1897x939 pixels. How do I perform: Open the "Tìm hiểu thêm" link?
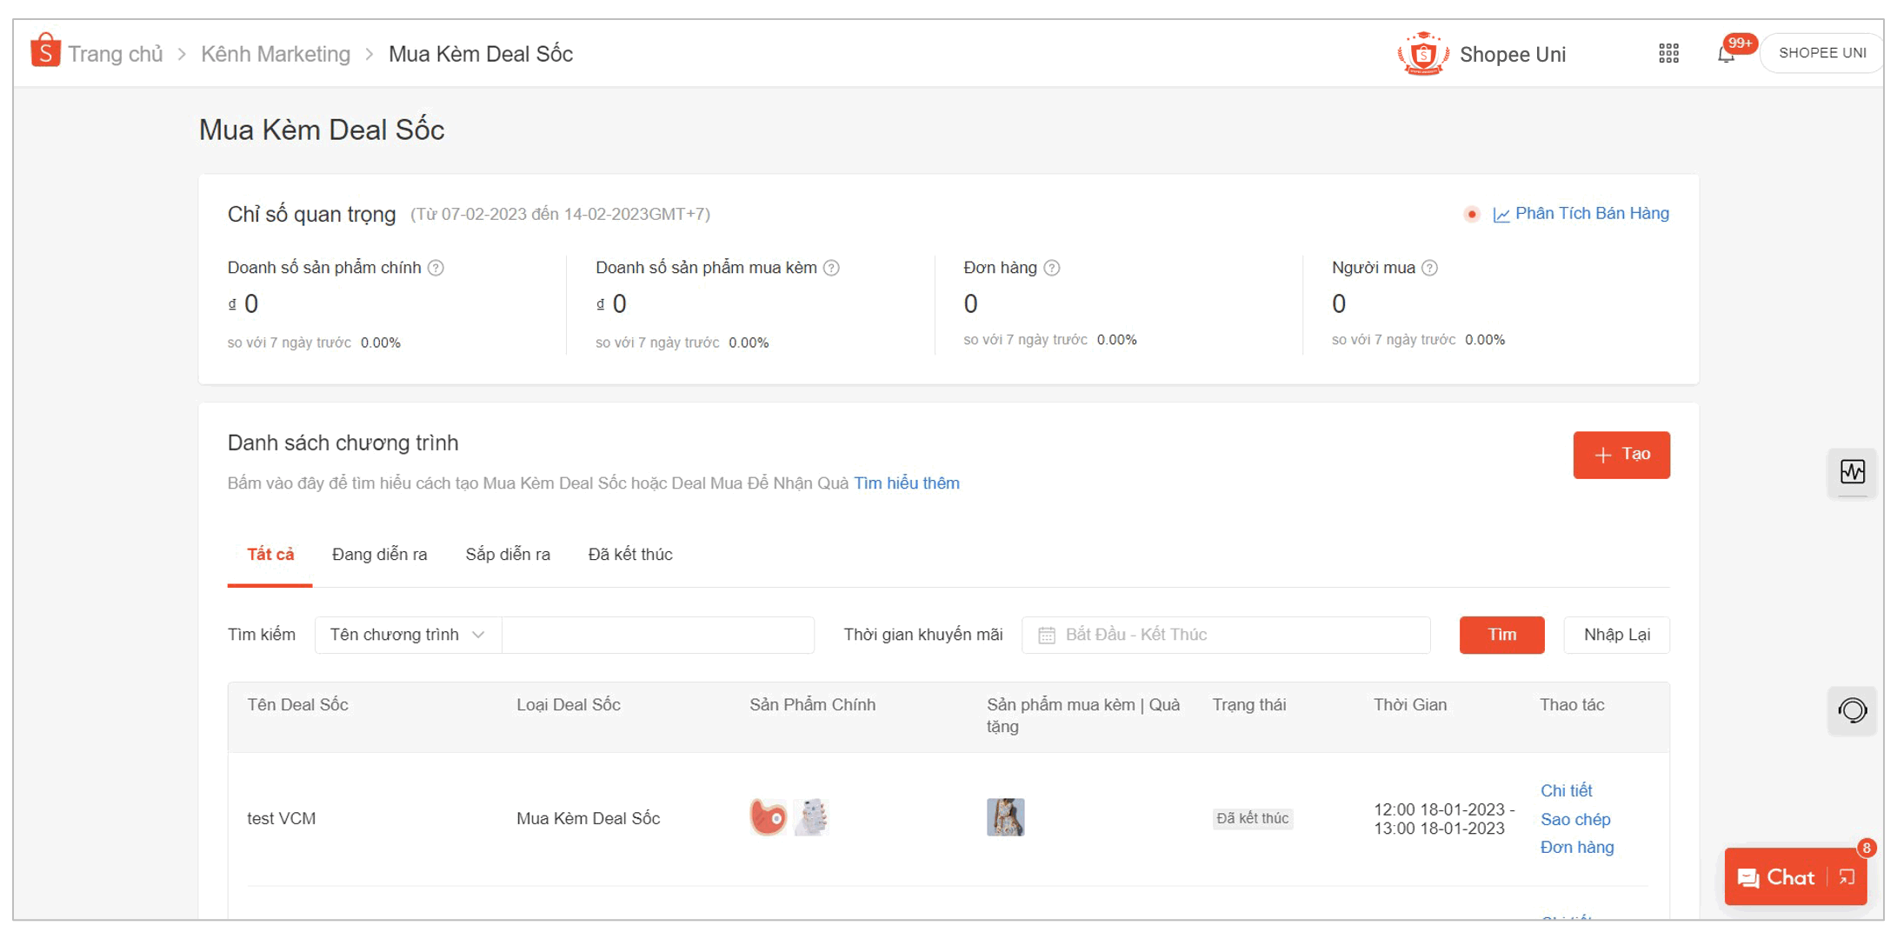907,483
